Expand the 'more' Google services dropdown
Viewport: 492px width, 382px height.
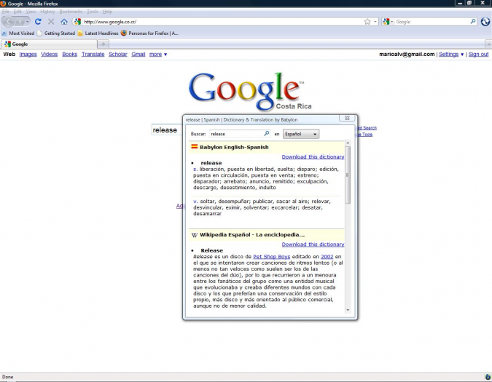[158, 54]
